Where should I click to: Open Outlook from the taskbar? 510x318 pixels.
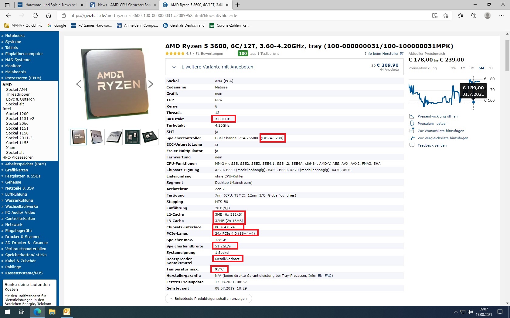tap(67, 312)
